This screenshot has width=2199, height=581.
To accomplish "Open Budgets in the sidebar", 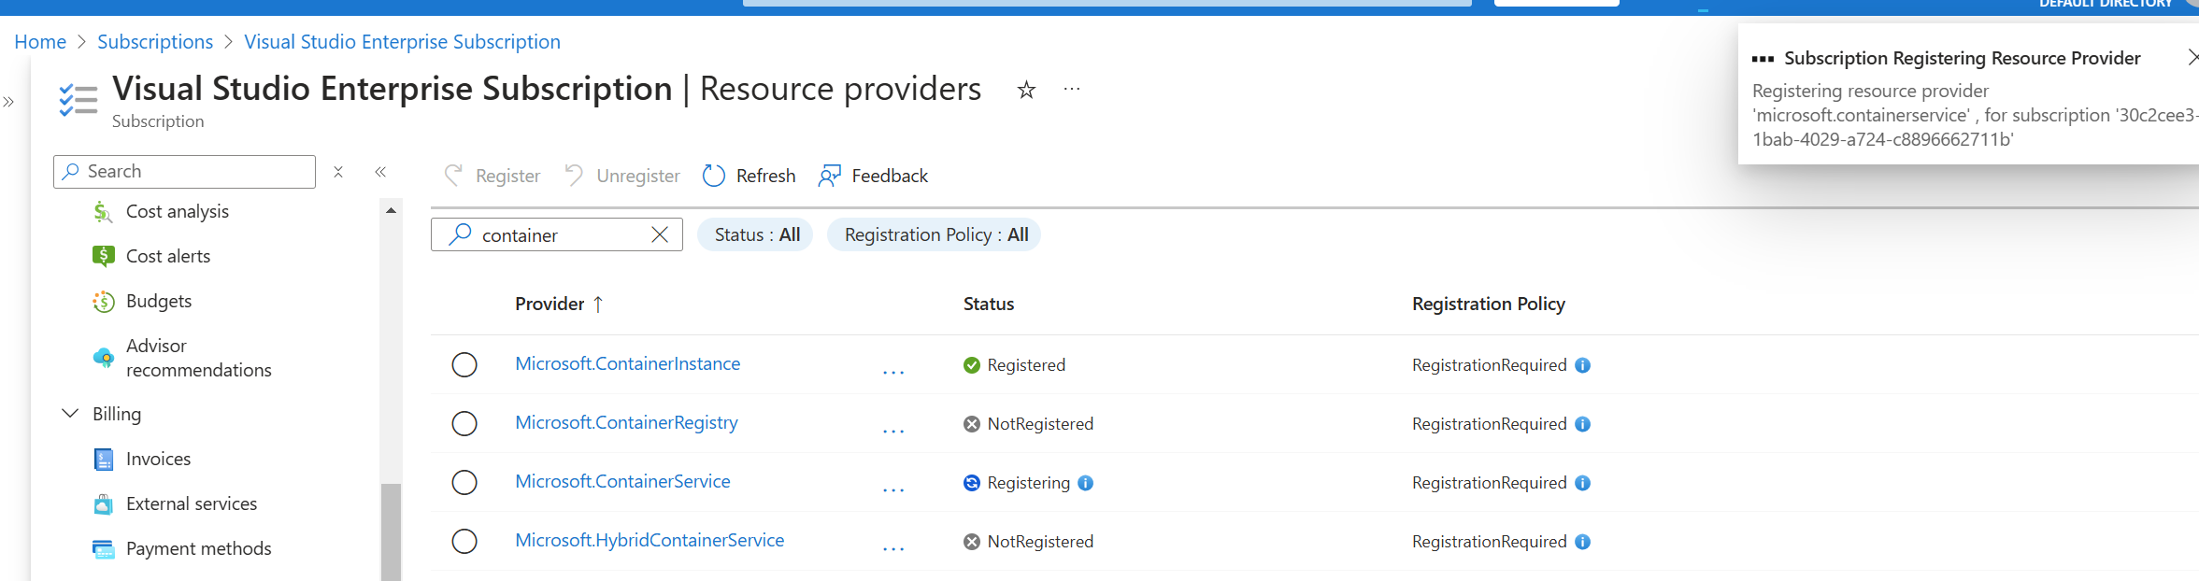I will (159, 301).
